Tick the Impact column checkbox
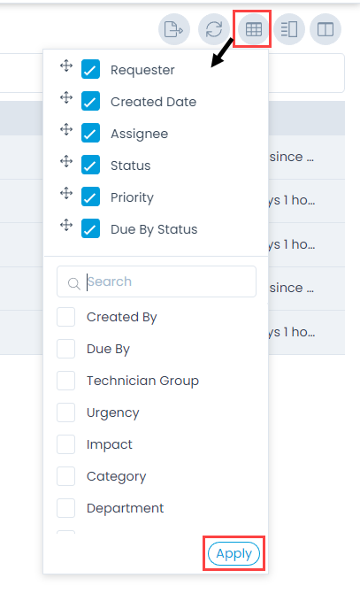This screenshot has height=609, width=360. coord(66,444)
